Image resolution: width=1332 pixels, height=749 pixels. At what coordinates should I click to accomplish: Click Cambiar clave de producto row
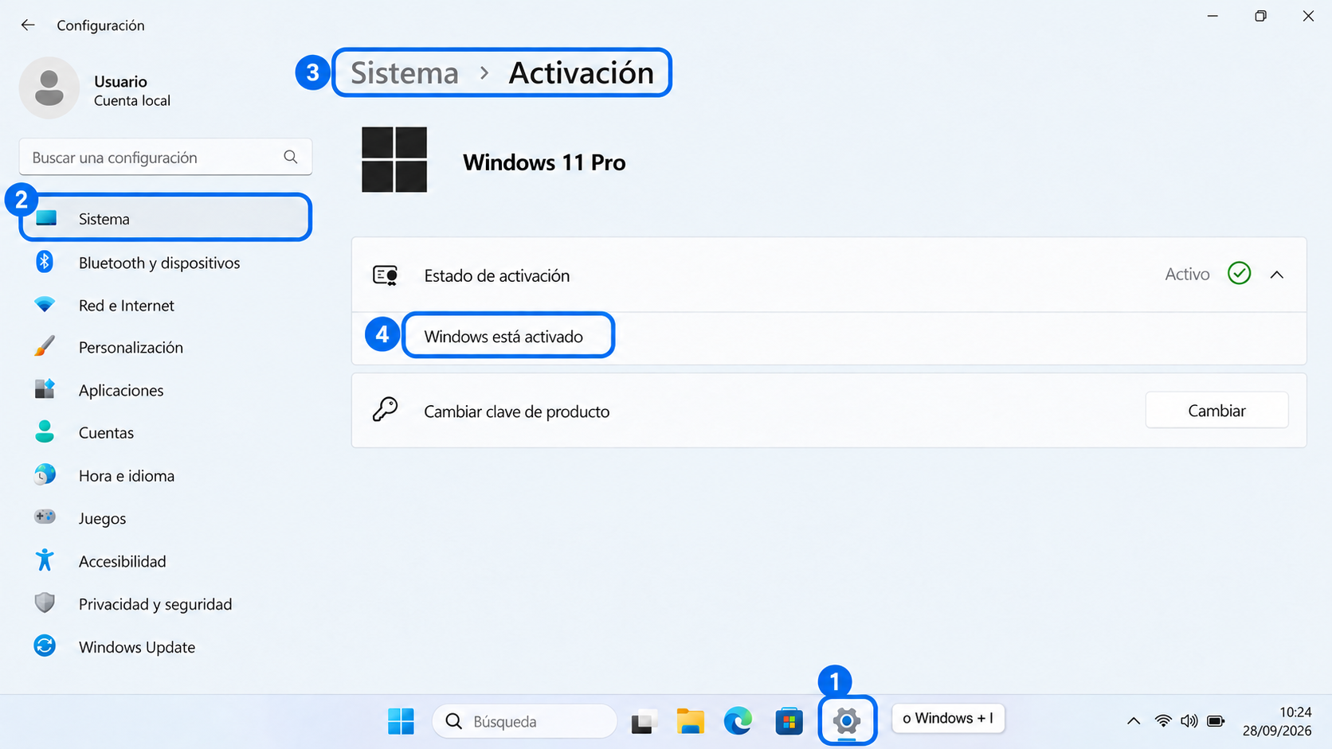tap(829, 410)
